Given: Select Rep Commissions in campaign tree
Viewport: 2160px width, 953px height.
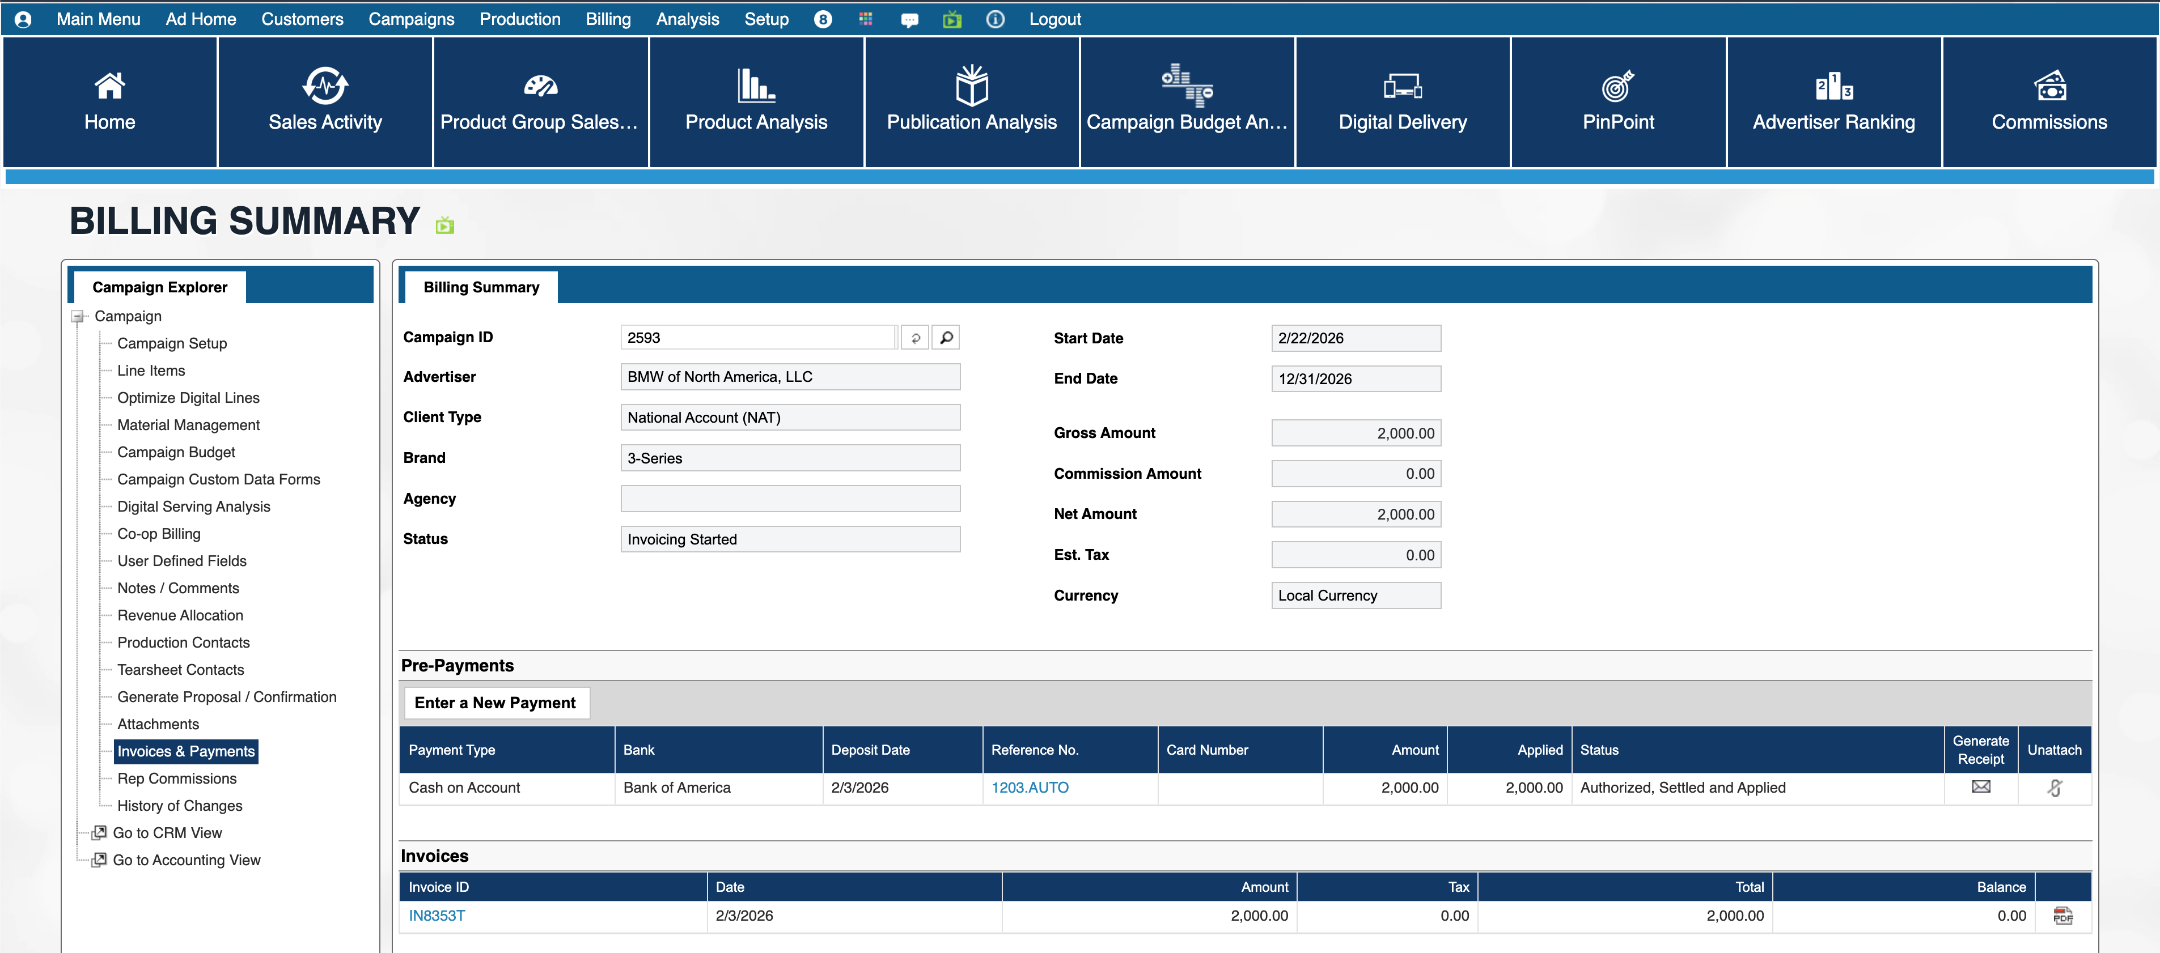Looking at the screenshot, I should click(x=177, y=778).
